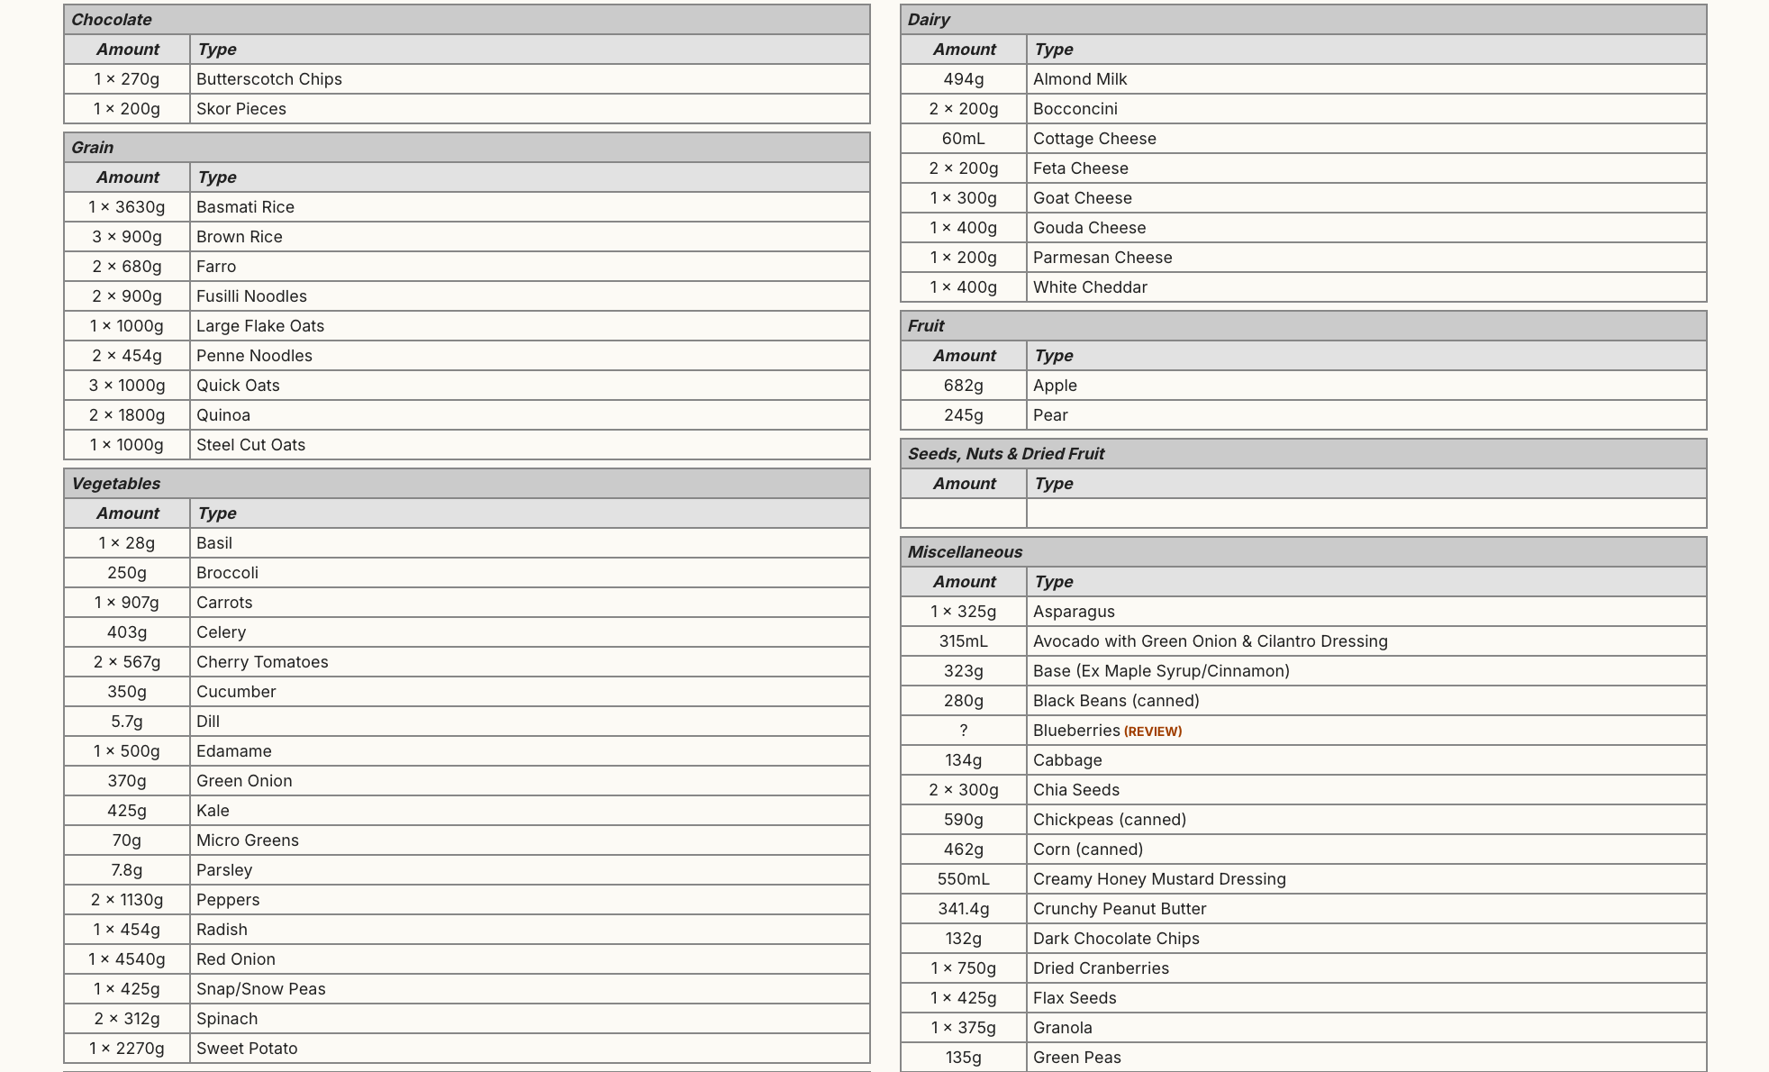The image size is (1769, 1072).
Task: Click the Dried Cranberries row
Action: 1303,968
